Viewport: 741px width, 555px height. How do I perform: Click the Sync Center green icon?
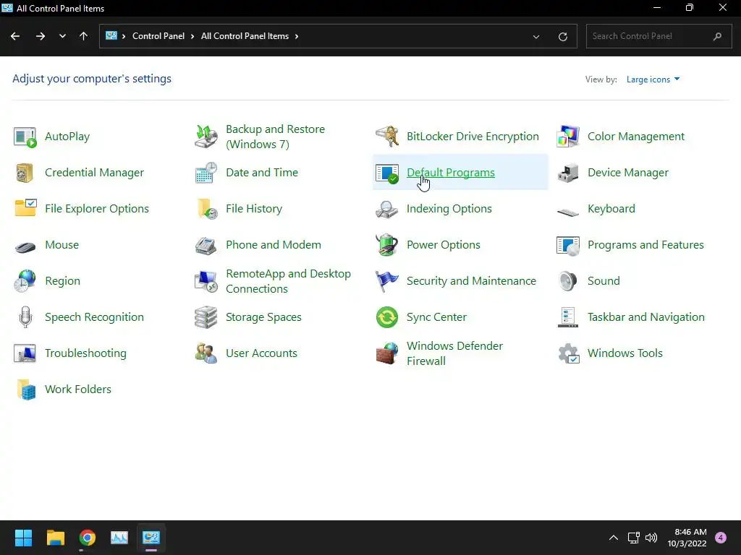387,317
